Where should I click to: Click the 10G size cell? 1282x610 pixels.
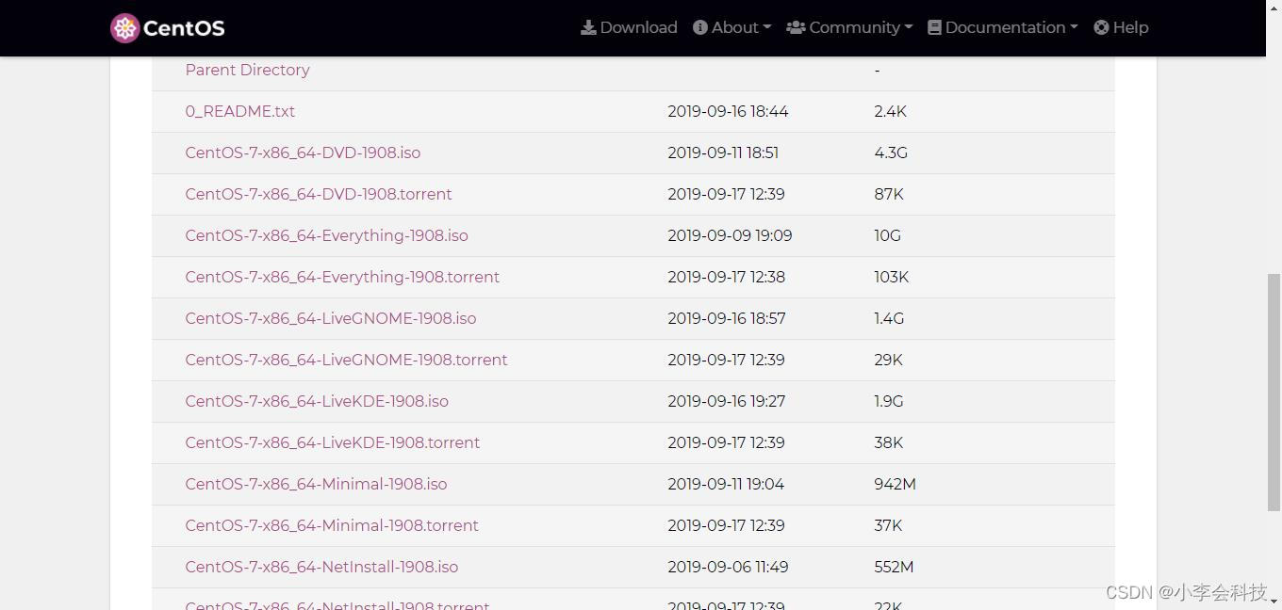coord(887,235)
